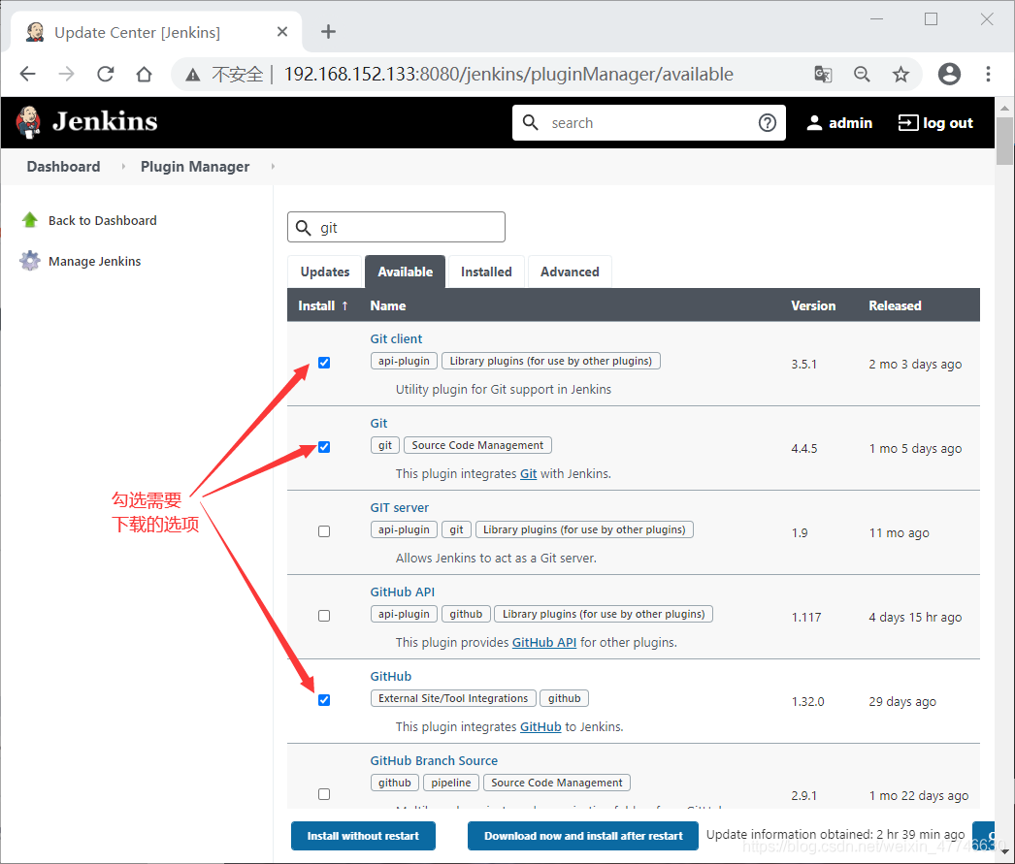Click Plugin Manager in the breadcrumb
This screenshot has width=1015, height=864.
[x=195, y=167]
